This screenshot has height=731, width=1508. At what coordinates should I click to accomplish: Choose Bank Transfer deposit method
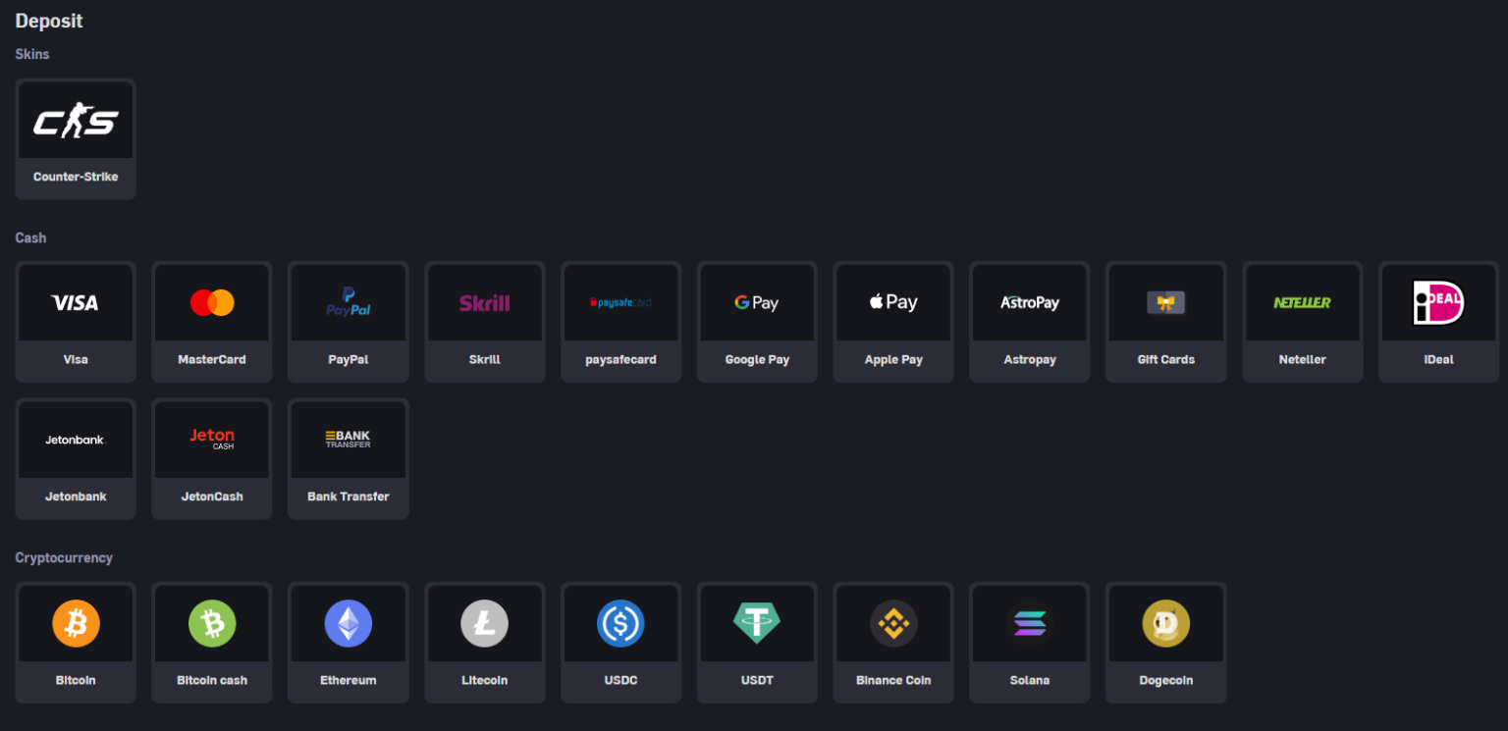349,458
